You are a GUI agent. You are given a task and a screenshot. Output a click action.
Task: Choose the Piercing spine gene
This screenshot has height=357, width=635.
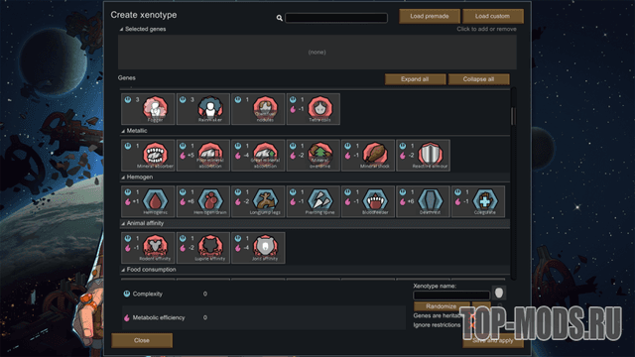[314, 201]
